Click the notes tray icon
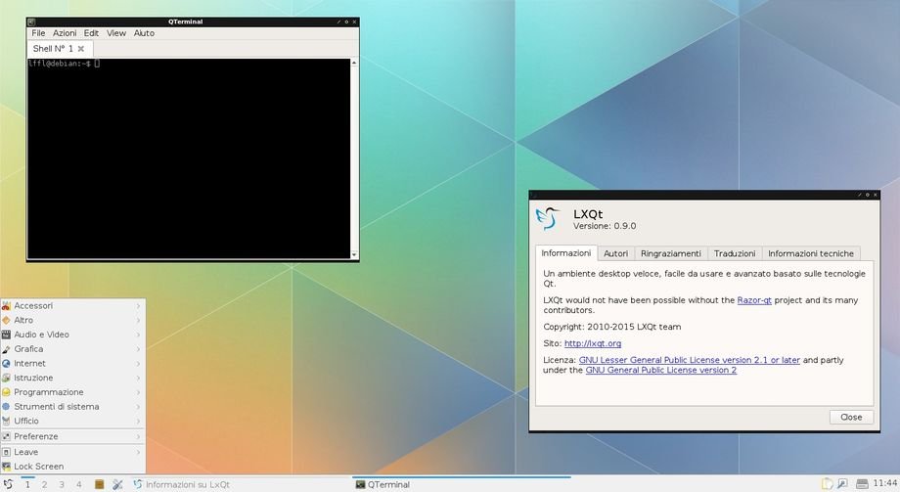 coord(828,483)
